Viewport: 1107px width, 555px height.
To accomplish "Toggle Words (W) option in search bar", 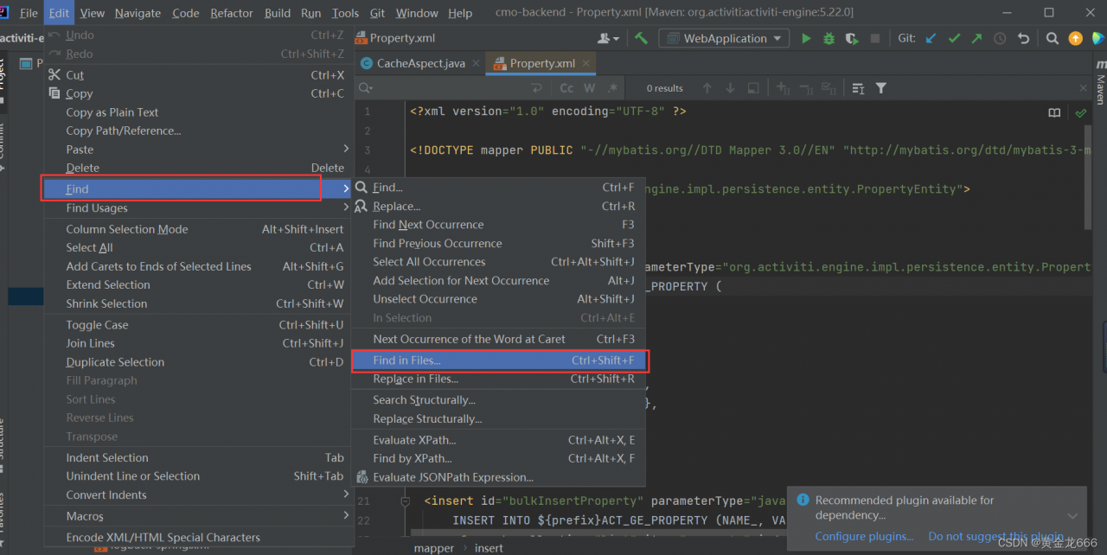I will [589, 88].
